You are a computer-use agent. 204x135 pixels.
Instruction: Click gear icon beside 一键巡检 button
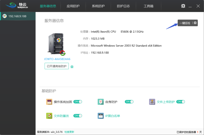(195, 23)
